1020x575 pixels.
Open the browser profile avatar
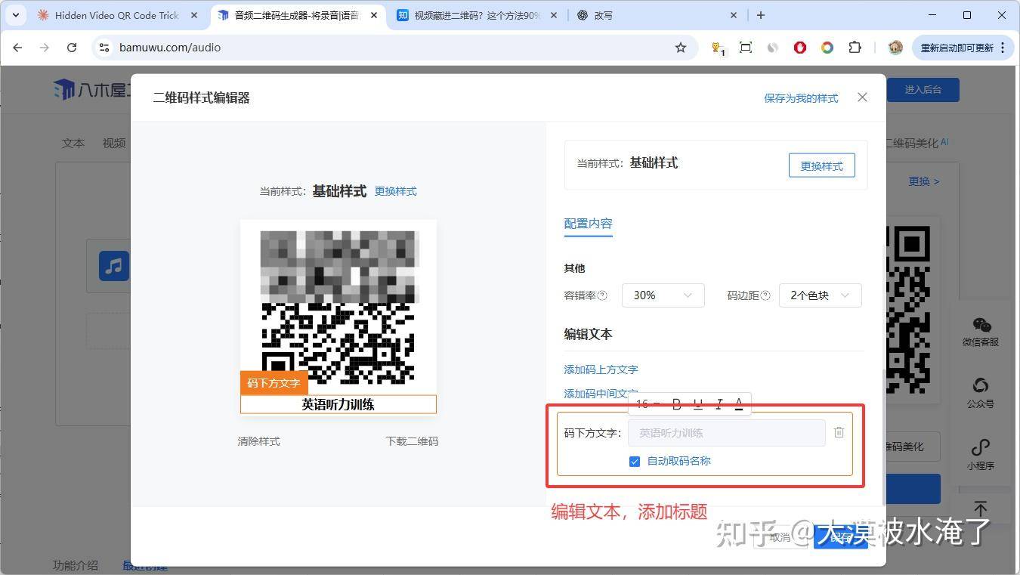point(895,48)
